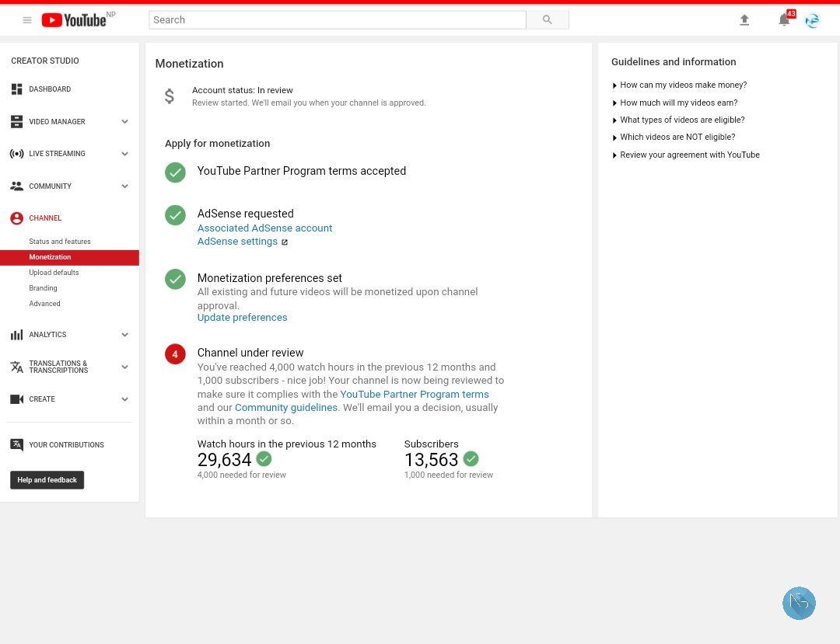
Task: Click the dollar sign account status icon
Action: (170, 96)
